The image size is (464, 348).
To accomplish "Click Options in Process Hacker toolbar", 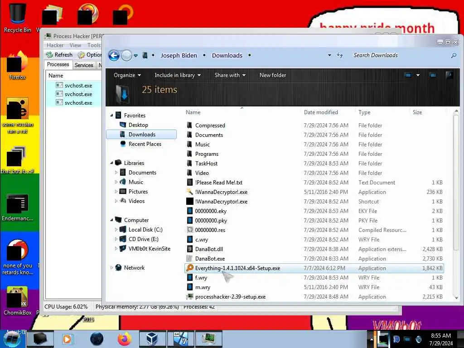I will [x=90, y=55].
